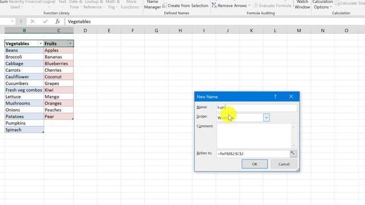
Task: Select the Beans cell
Action: click(x=24, y=50)
